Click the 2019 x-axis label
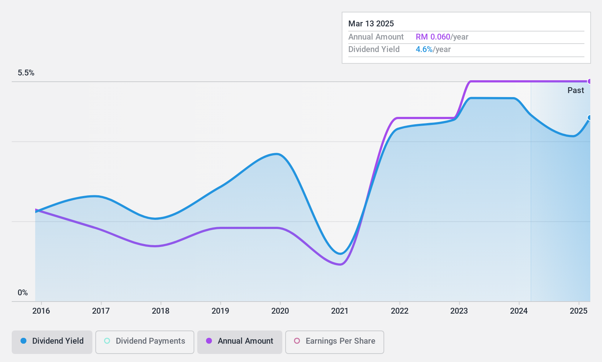Image resolution: width=602 pixels, height=362 pixels. click(x=220, y=311)
